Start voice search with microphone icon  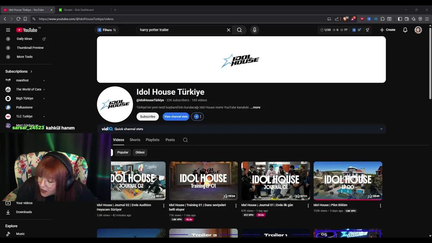254,30
